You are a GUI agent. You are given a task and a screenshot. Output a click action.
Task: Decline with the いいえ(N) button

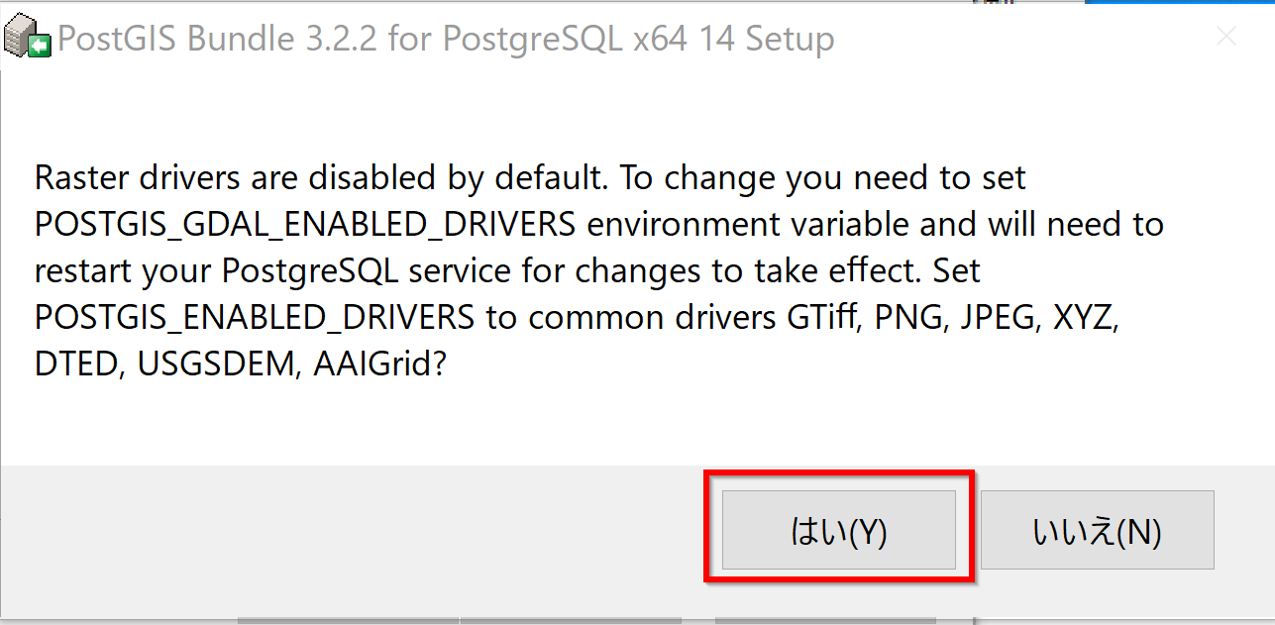[1097, 530]
